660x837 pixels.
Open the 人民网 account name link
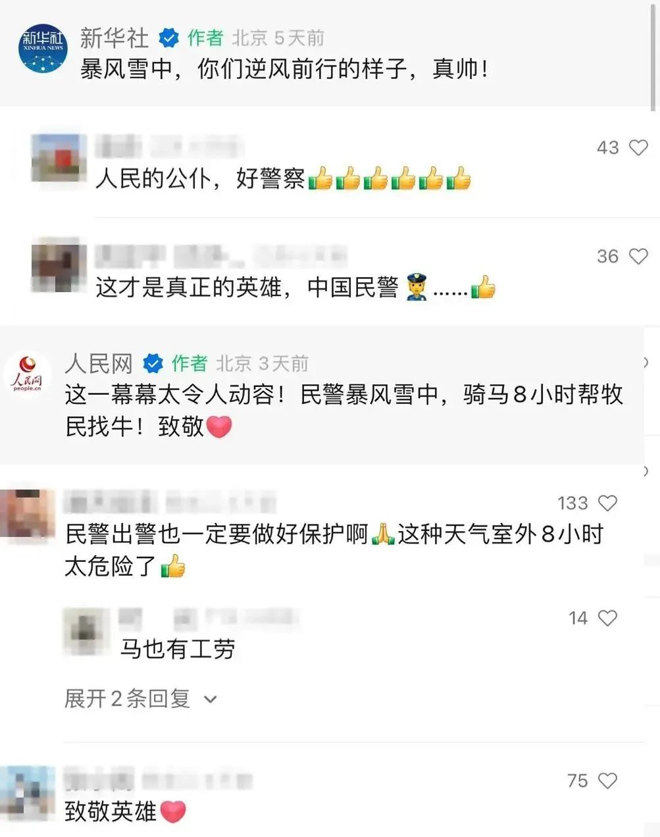99,363
